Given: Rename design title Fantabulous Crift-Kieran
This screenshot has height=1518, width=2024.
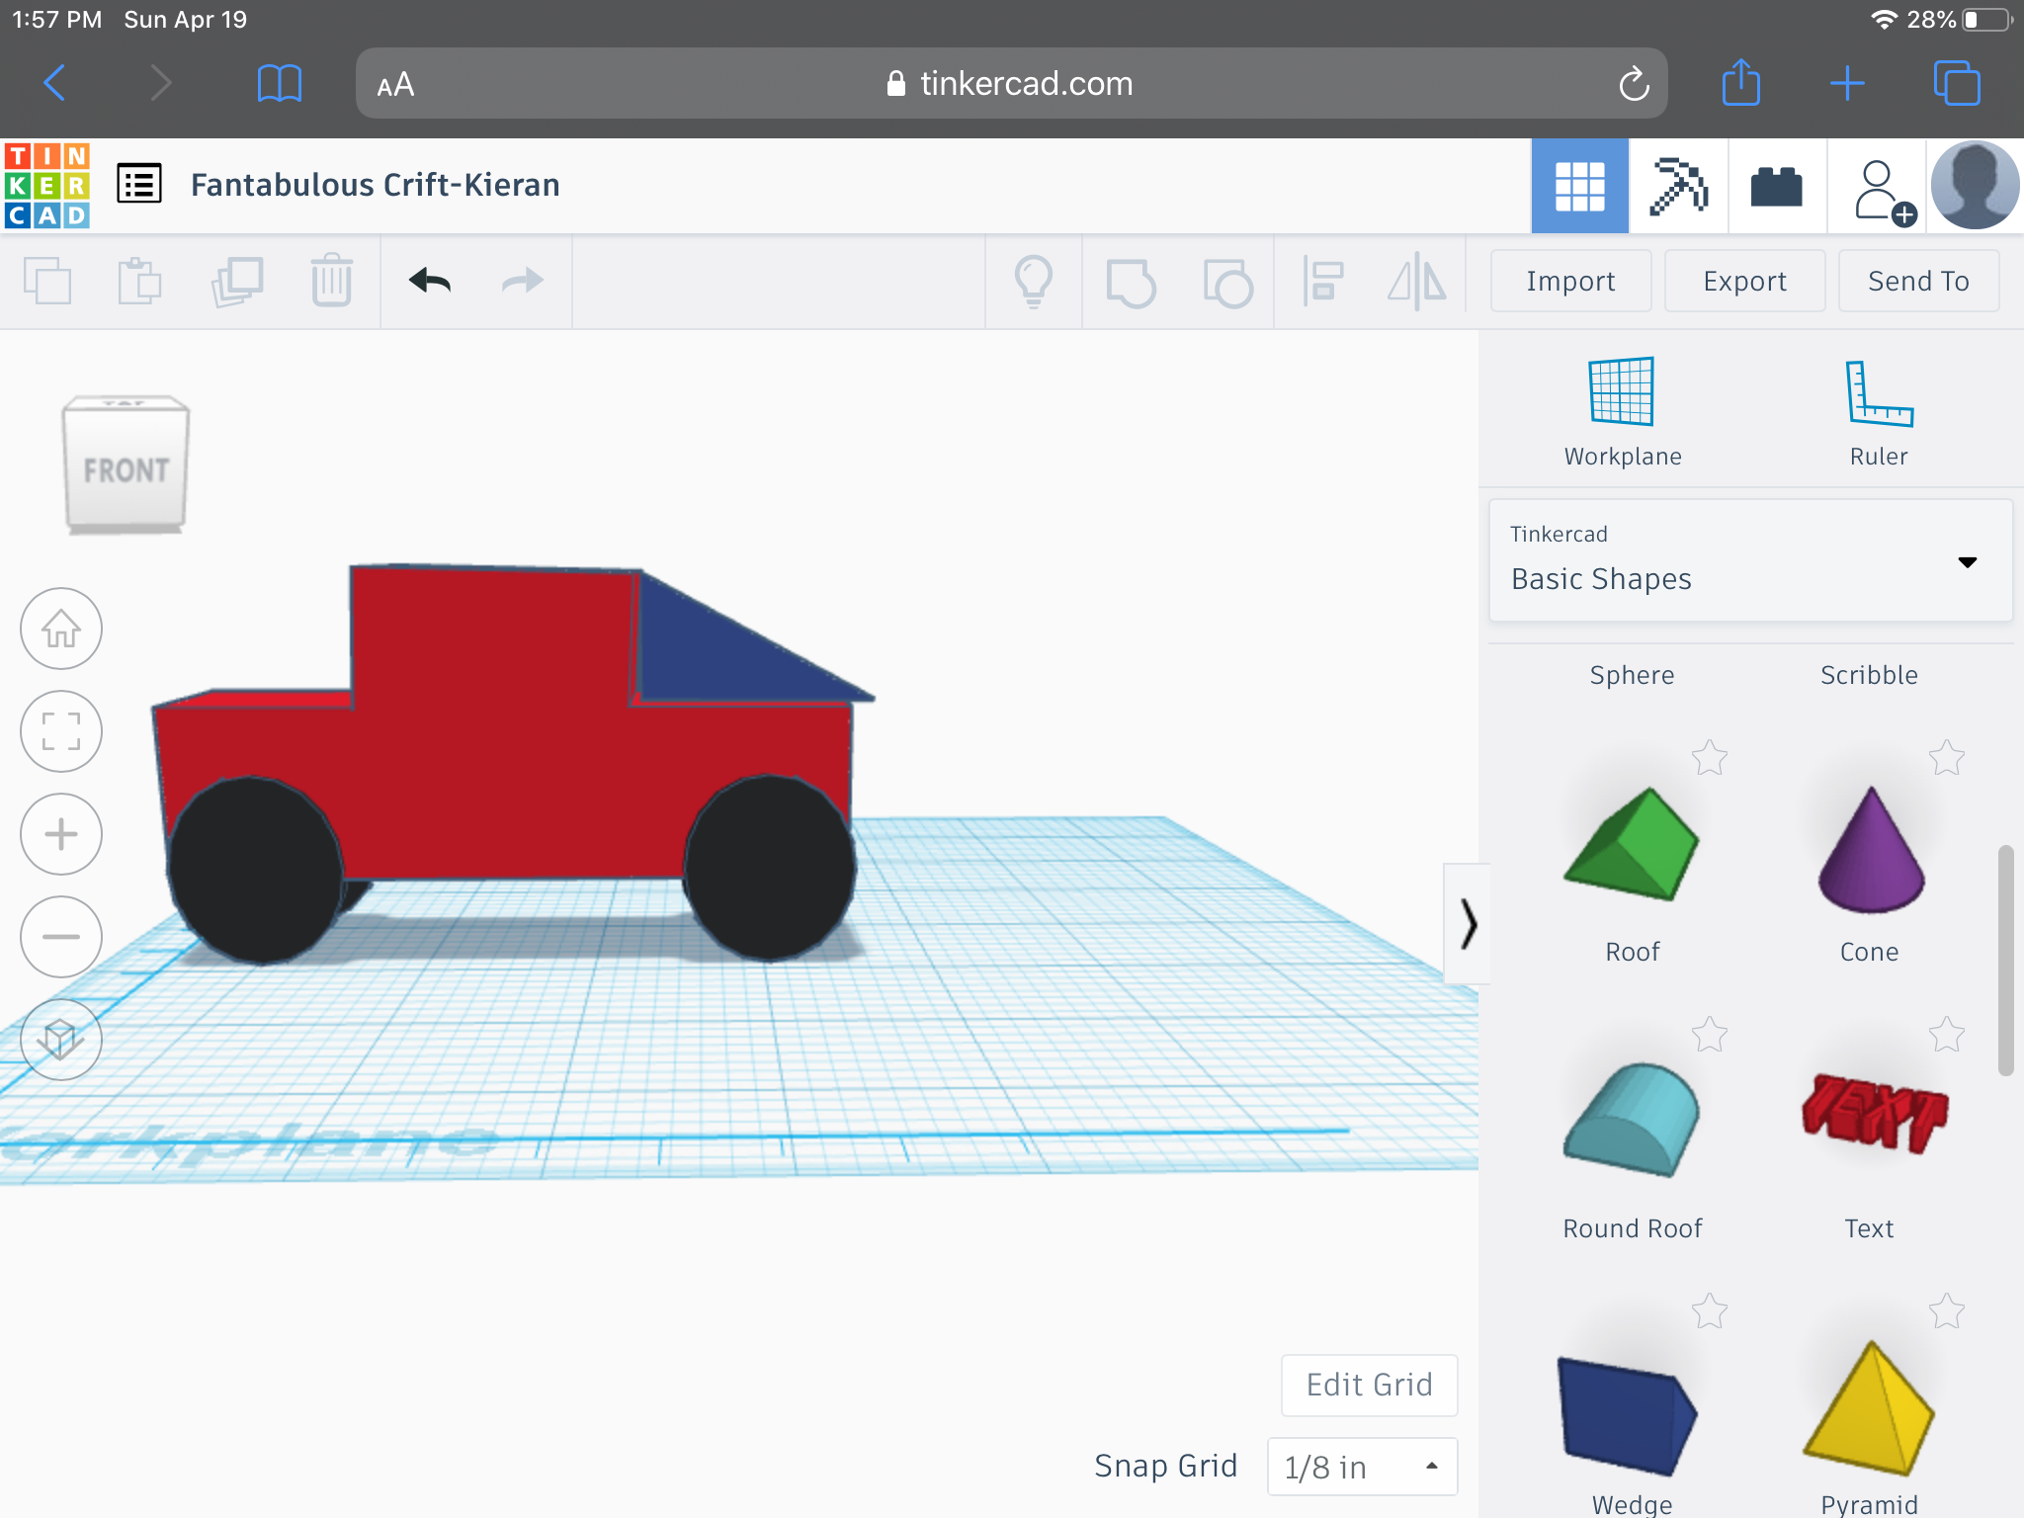Looking at the screenshot, I should click(x=376, y=185).
